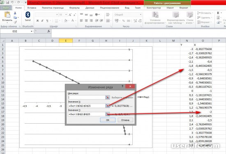Switch to the Формулы tab

tap(74, 8)
